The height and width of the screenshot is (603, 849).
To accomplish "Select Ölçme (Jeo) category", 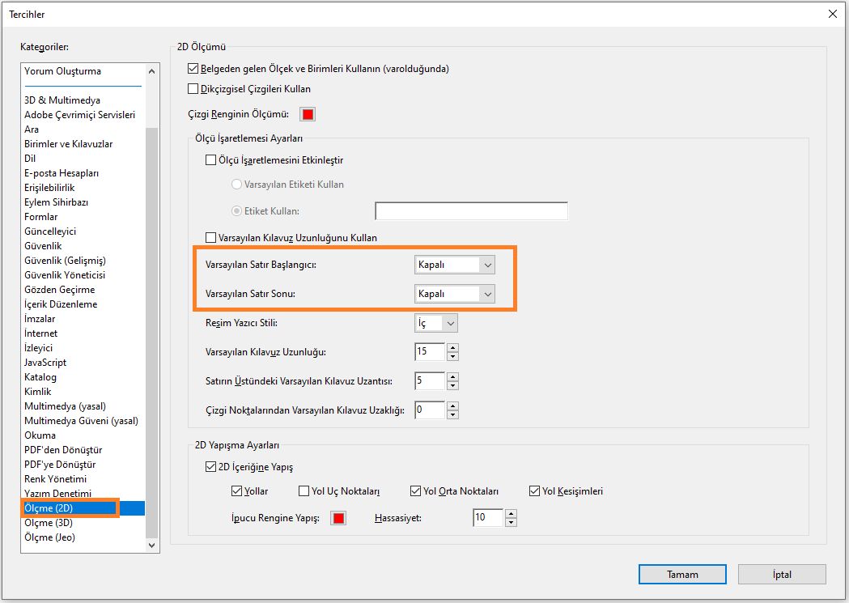I will point(50,537).
